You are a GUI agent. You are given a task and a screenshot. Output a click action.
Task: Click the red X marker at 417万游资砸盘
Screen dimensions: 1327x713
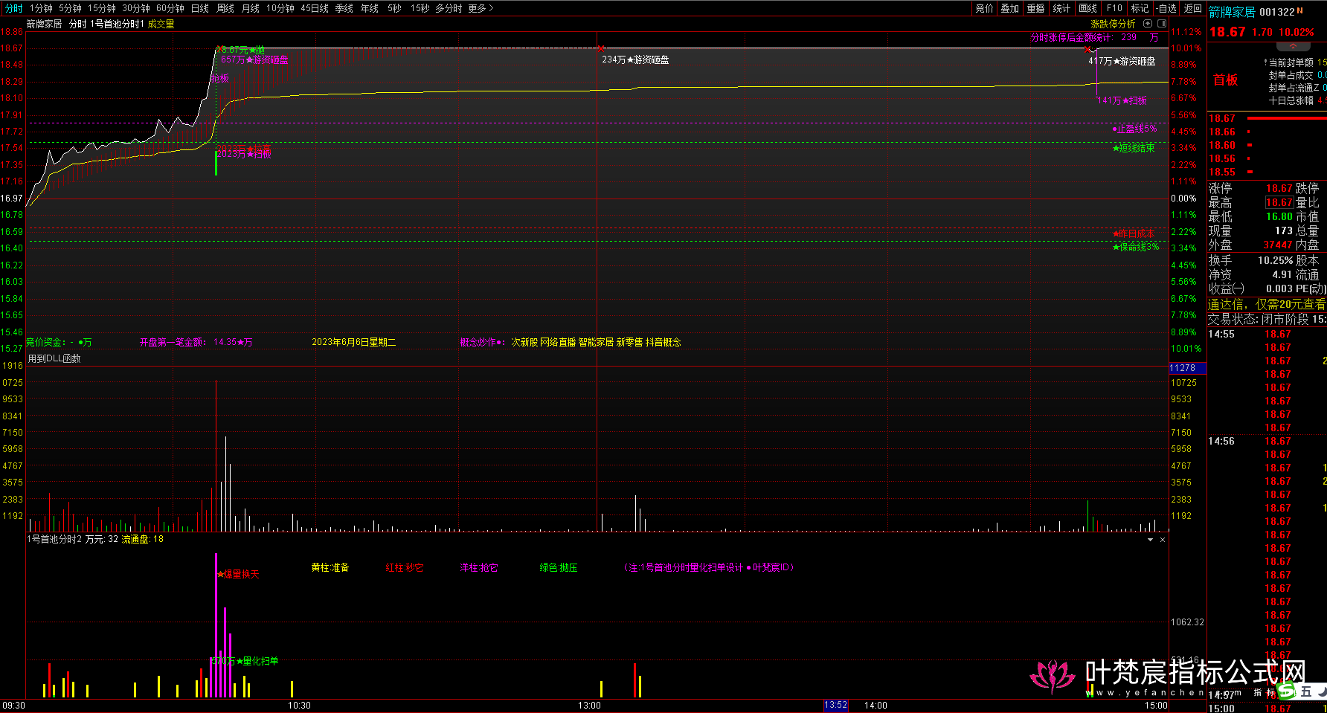pyautogui.click(x=1087, y=50)
